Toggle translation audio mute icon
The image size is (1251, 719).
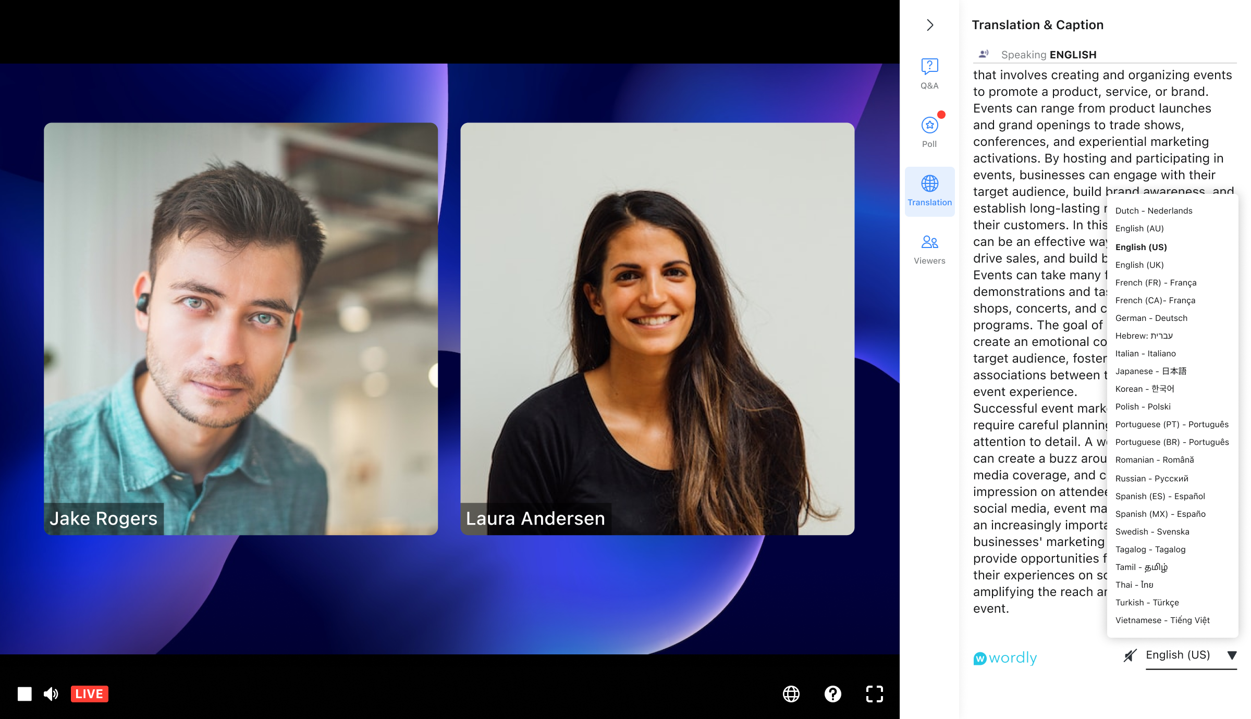[x=1130, y=655]
